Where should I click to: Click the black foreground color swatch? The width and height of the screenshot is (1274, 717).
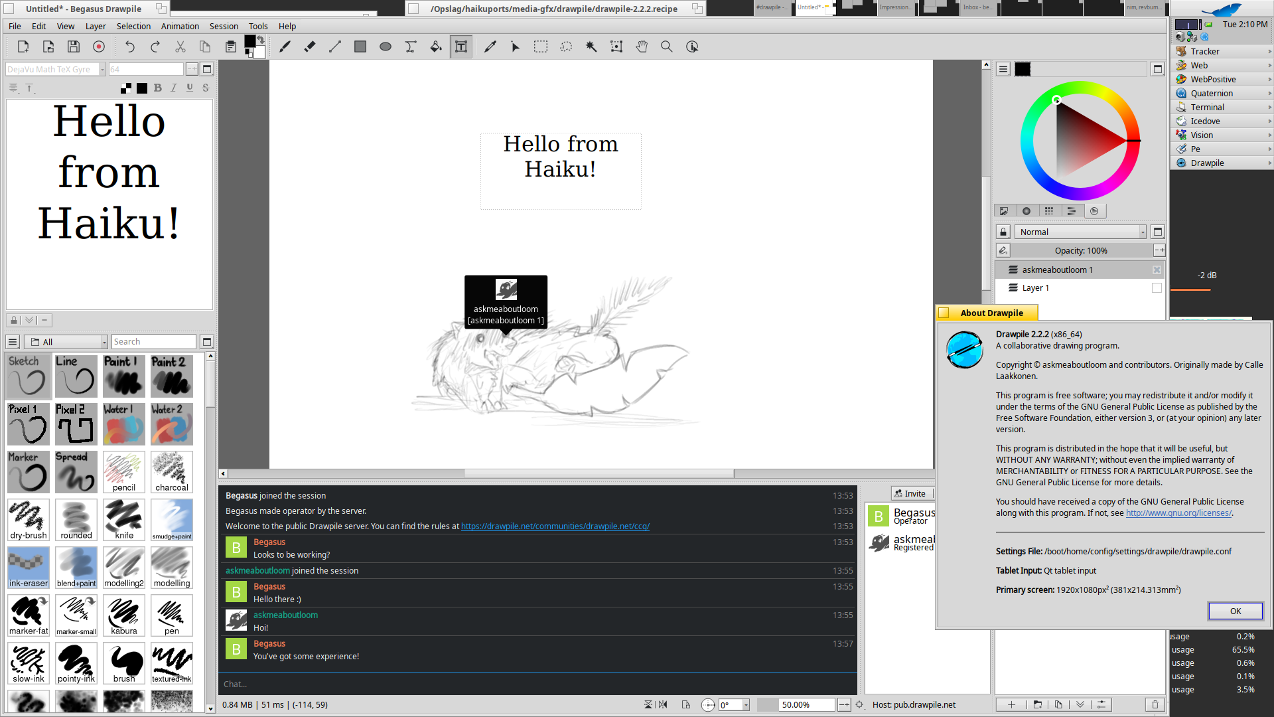coord(249,41)
